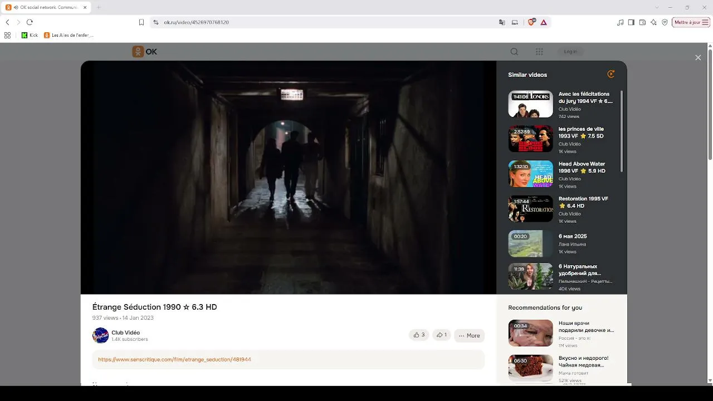Open the Les Ailes de l'enfer bookmark
The image size is (713, 401).
pos(69,35)
